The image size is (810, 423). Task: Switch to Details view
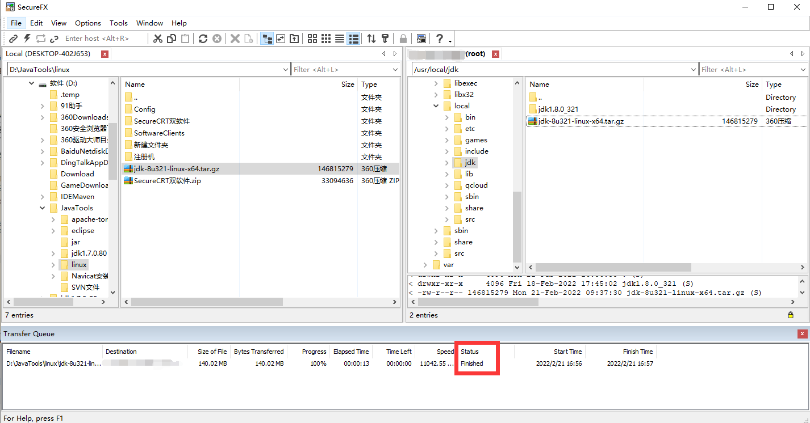[x=353, y=39]
